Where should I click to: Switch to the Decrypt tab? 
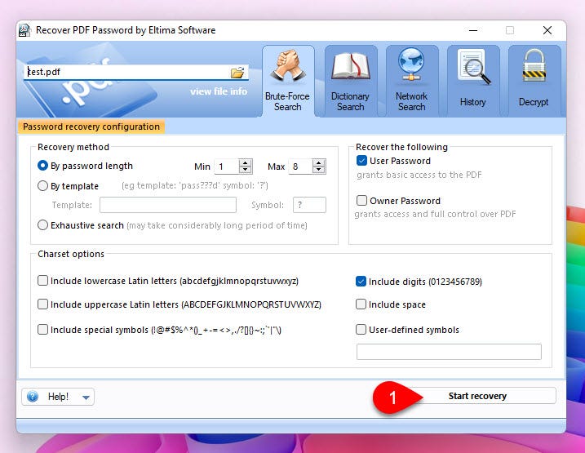[x=534, y=81]
